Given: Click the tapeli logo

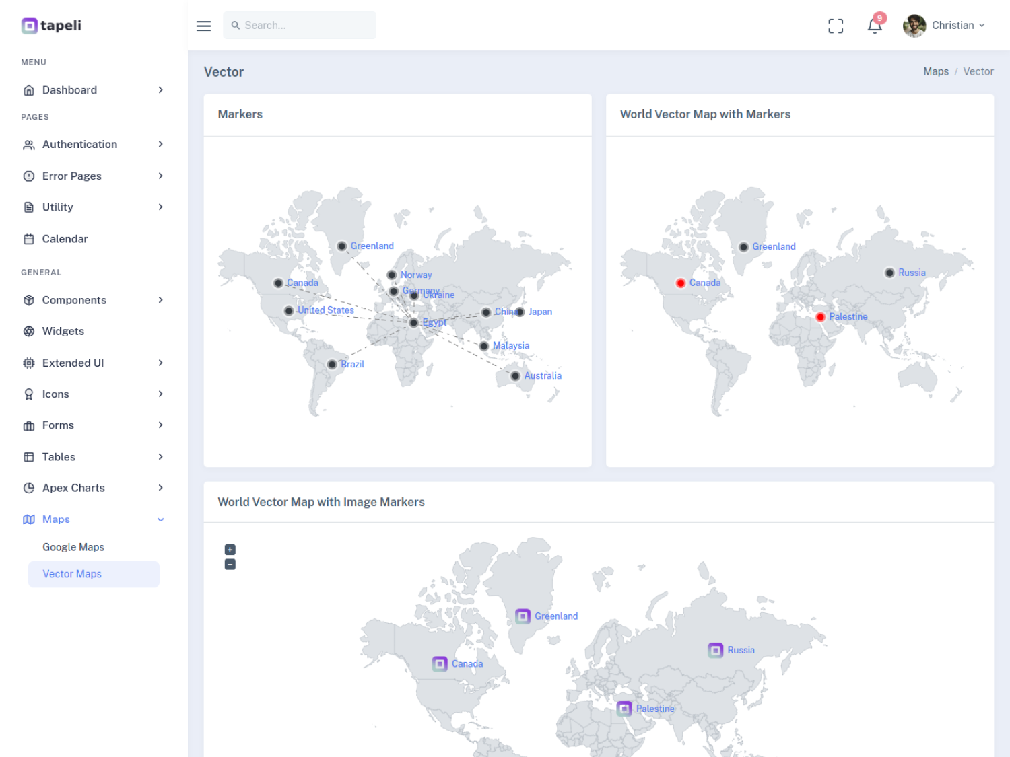Looking at the screenshot, I should pyautogui.click(x=51, y=26).
